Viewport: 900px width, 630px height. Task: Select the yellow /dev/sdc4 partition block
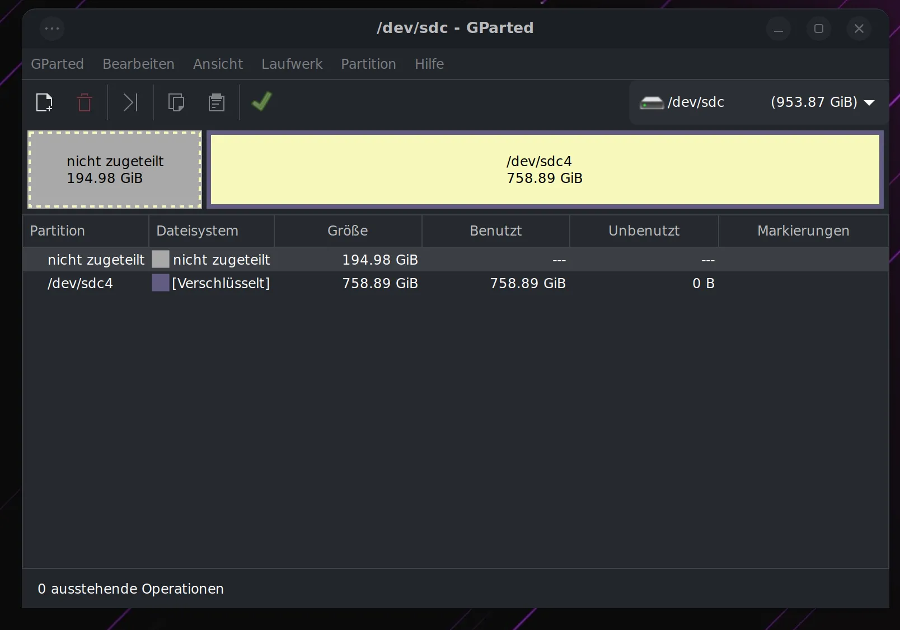[545, 170]
